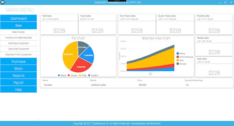Click the footer copyright text

(x=117, y=124)
